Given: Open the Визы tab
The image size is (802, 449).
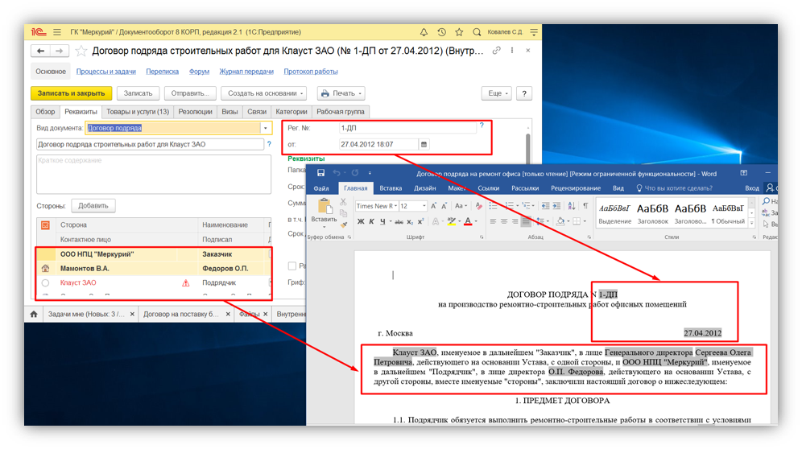Looking at the screenshot, I should pyautogui.click(x=229, y=112).
